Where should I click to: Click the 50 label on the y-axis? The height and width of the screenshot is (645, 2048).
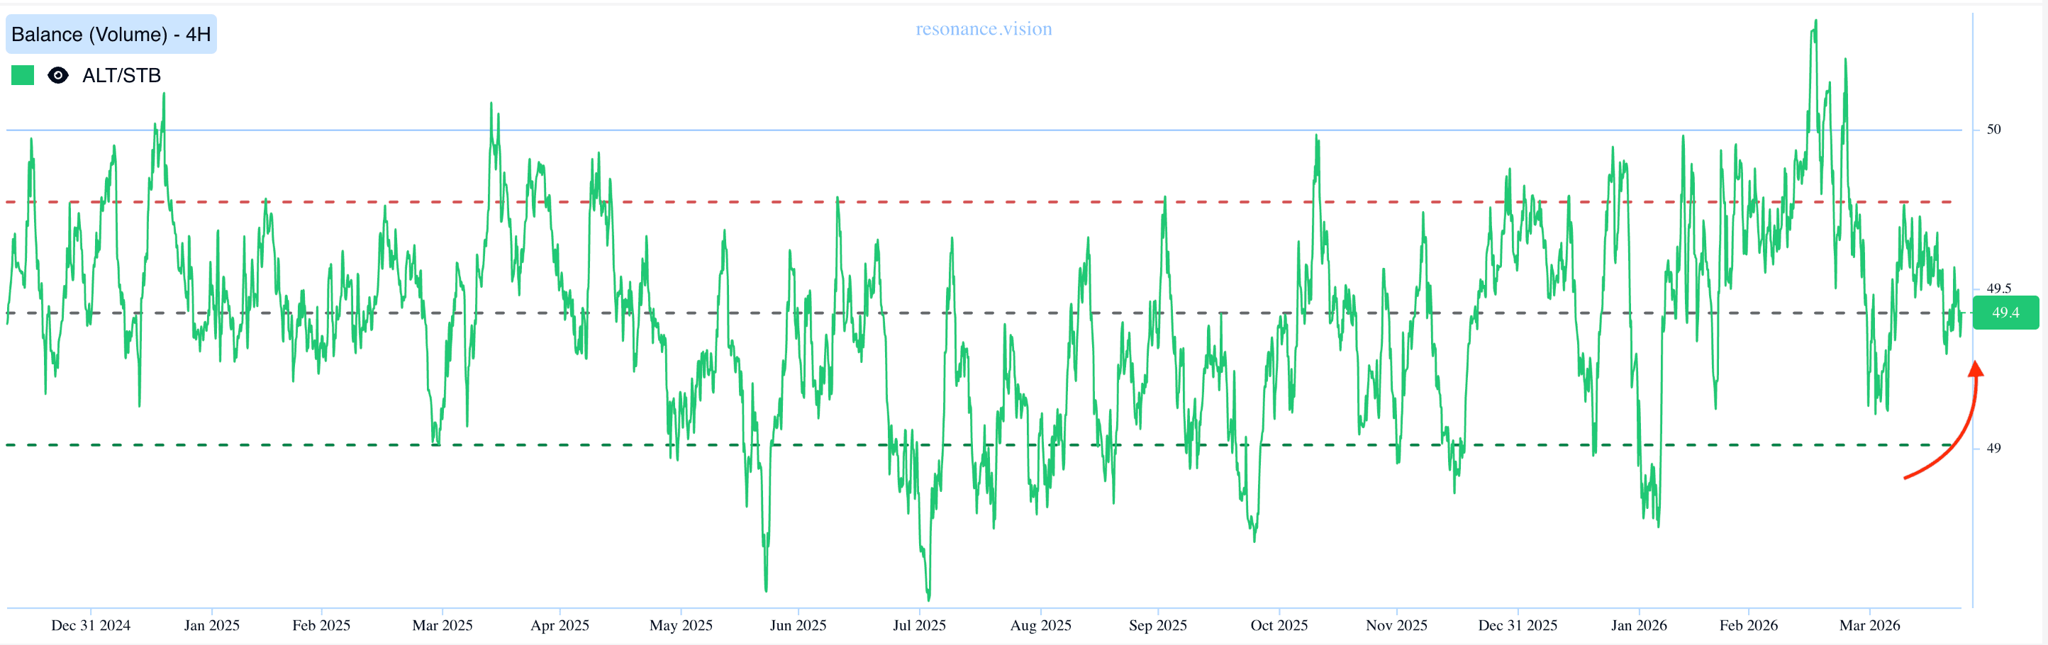[x=1993, y=130]
